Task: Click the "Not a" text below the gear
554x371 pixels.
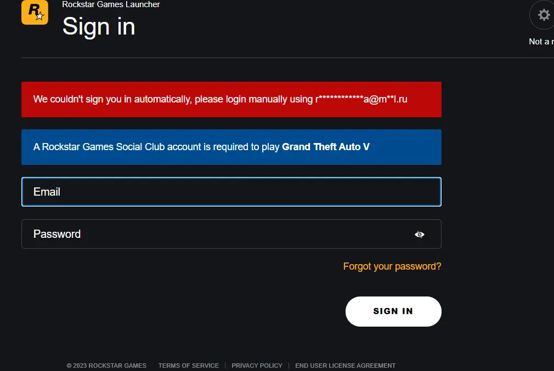Action: point(540,42)
